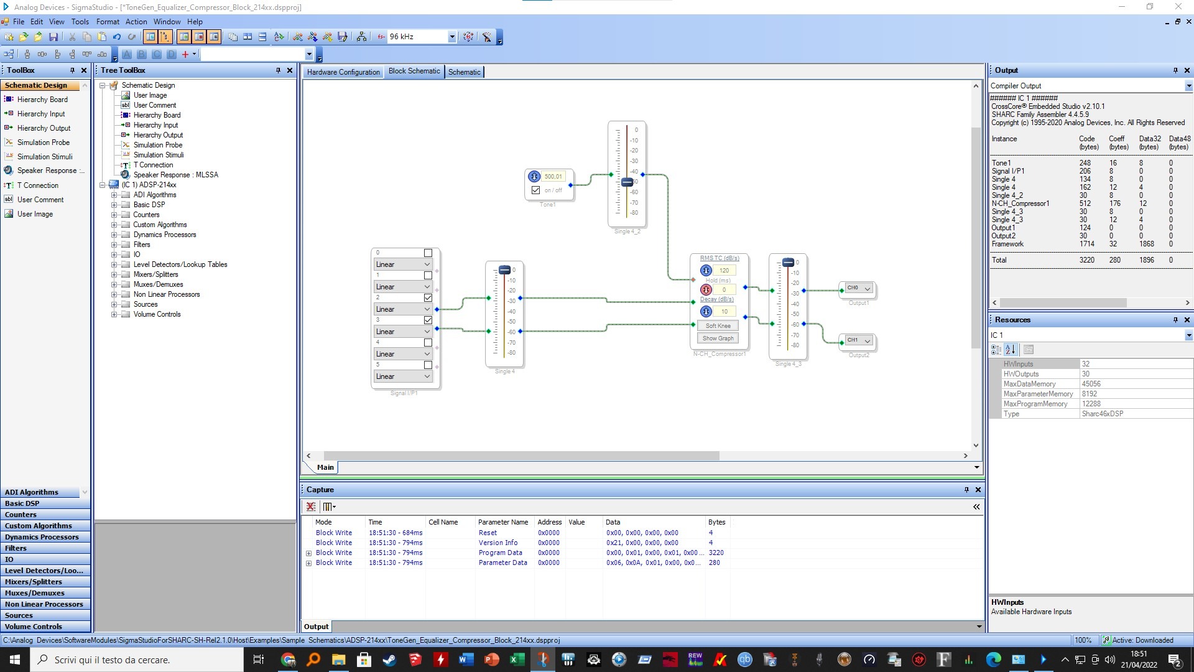Uncheck channel 3 checkbox in Signal I/P1
Screen dimensions: 1194x672
point(428,320)
